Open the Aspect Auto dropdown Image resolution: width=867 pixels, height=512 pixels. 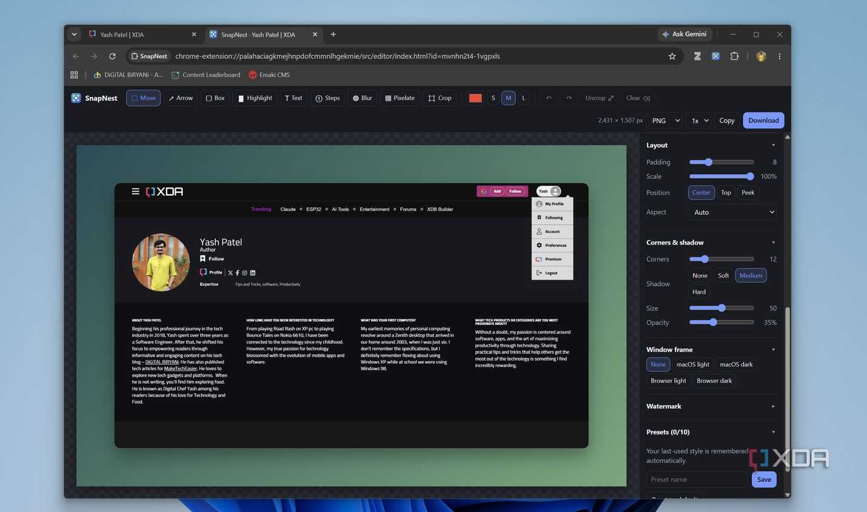click(732, 212)
